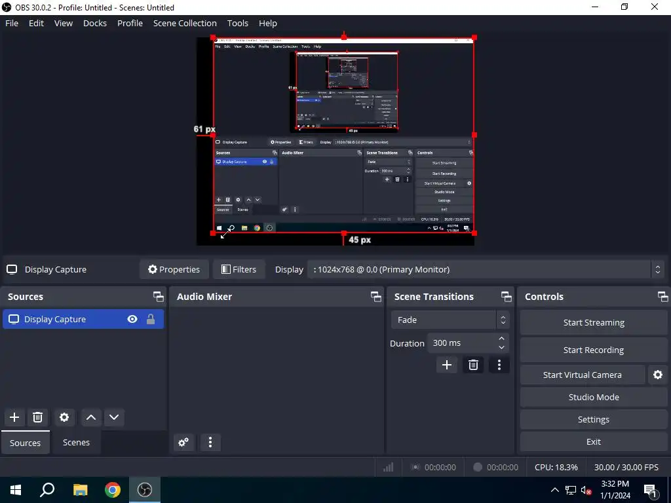671x503 pixels.
Task: Launch File Explorer from taskbar
Action: pos(80,490)
